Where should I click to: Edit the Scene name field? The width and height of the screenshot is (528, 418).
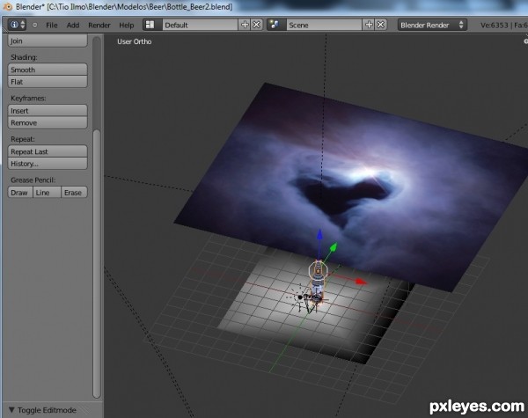[324, 25]
